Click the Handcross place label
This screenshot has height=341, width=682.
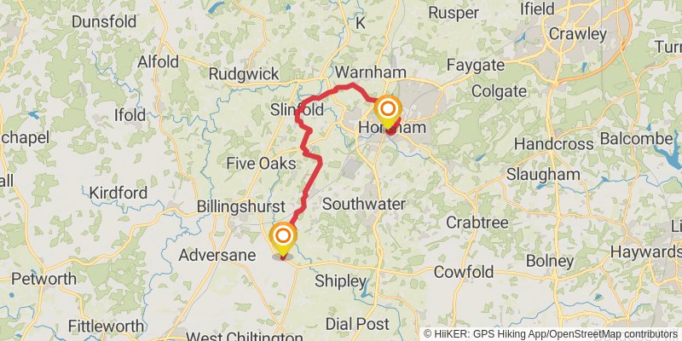pyautogui.click(x=553, y=144)
